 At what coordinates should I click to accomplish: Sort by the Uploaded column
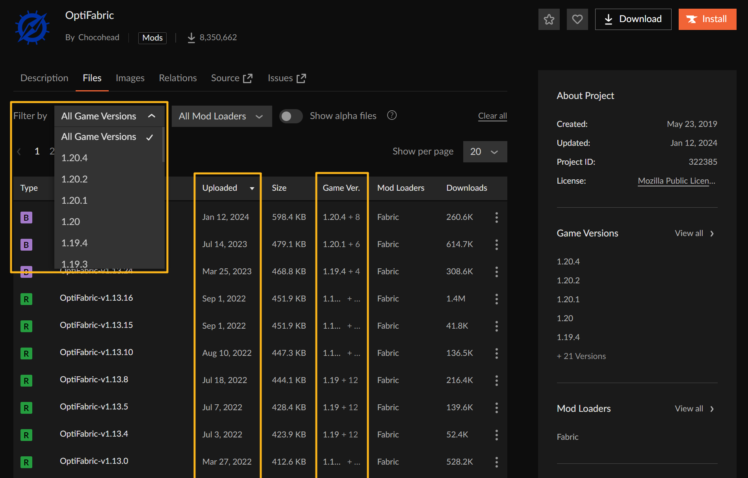[x=228, y=188]
